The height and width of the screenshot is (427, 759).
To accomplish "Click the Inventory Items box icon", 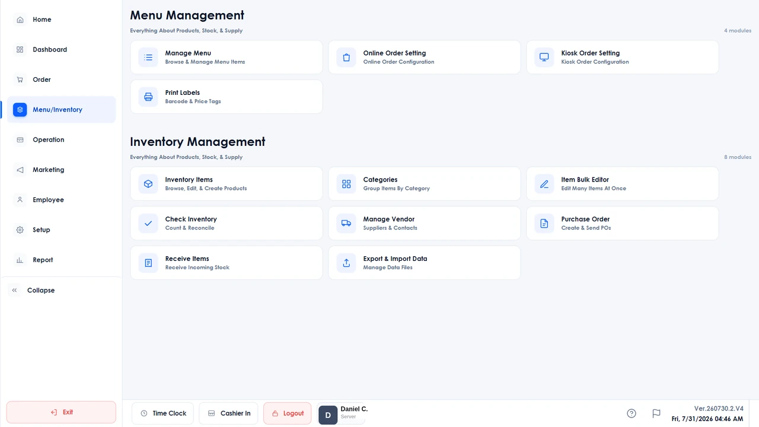I will [x=148, y=184].
